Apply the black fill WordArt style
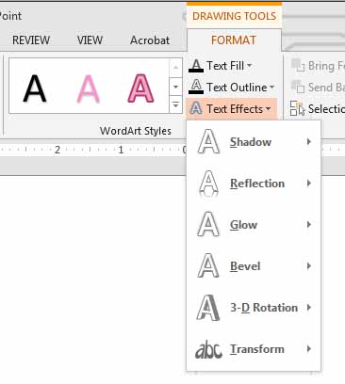Screen dimensions: 345x384 (x=35, y=88)
